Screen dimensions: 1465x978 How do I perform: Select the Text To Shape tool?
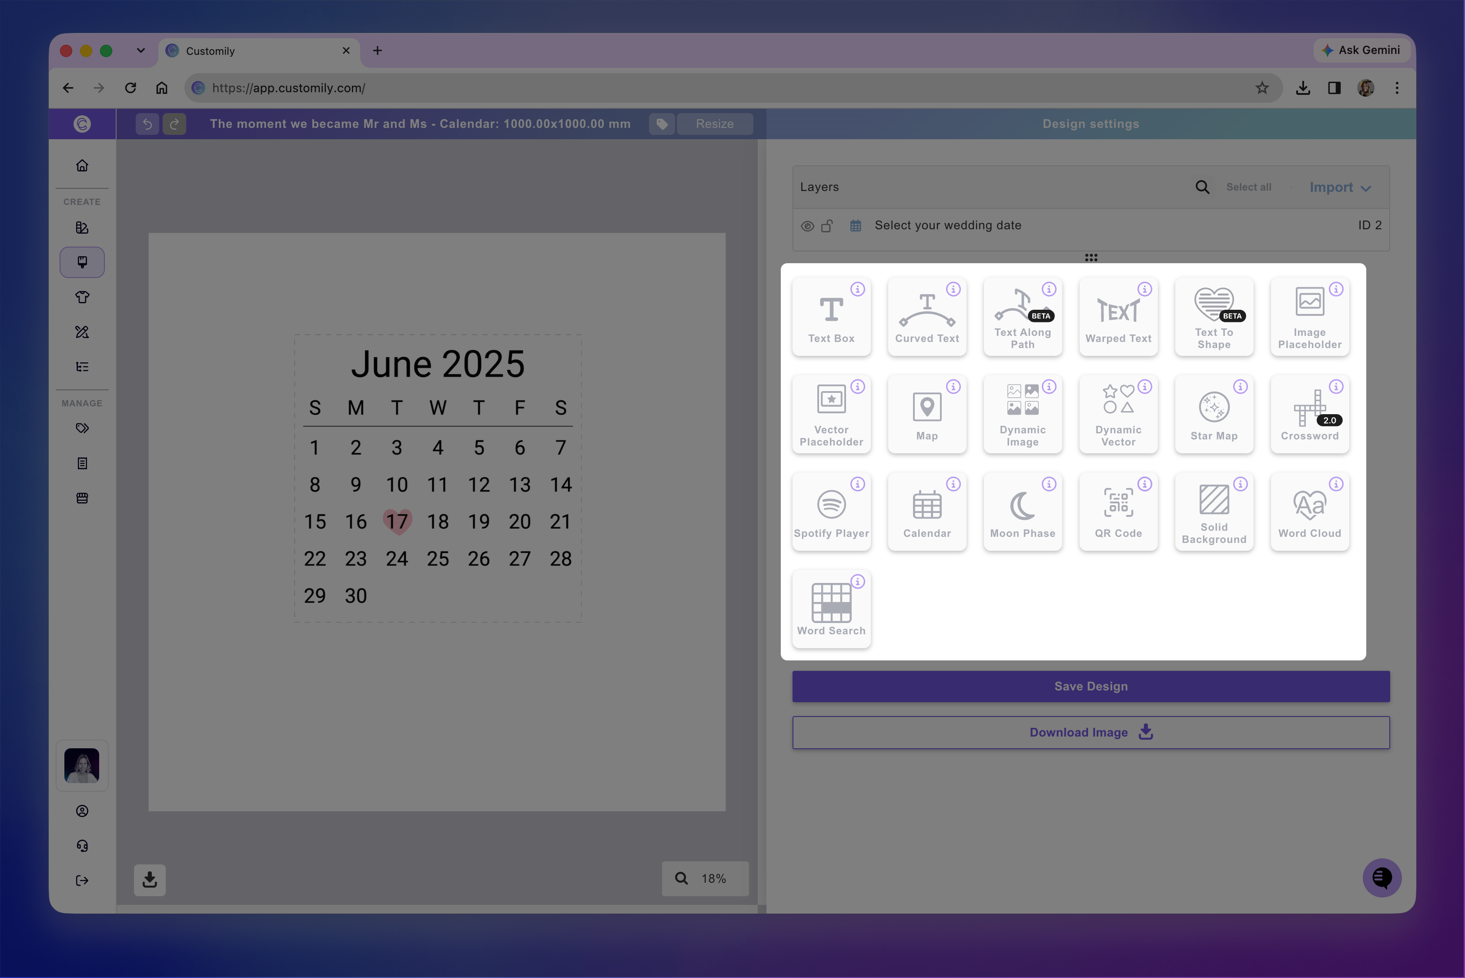tap(1214, 317)
